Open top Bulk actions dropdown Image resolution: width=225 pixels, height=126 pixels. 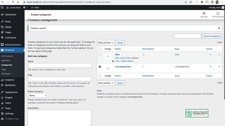(x=106, y=43)
